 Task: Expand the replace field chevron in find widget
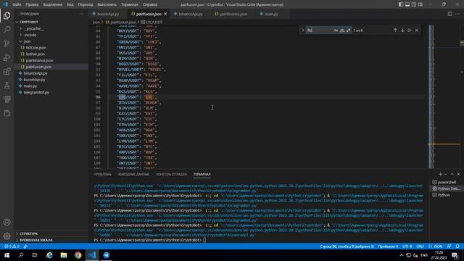pos(303,30)
